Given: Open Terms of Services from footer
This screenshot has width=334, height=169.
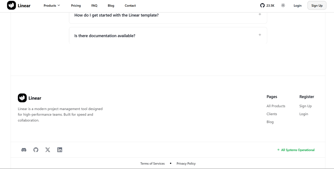Looking at the screenshot, I should 153,163.
